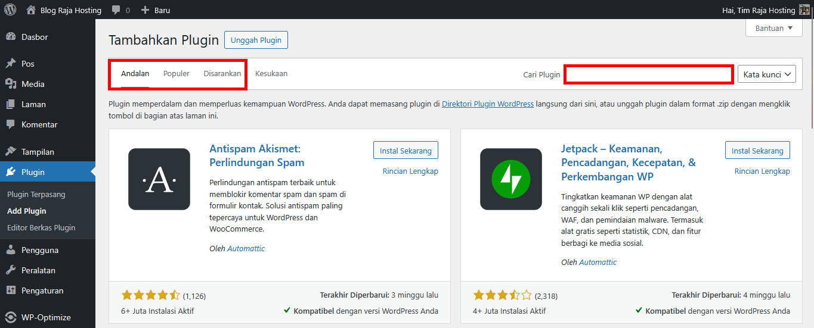This screenshot has width=814, height=328.
Task: Open Jetpack plugin title link
Action: click(629, 163)
